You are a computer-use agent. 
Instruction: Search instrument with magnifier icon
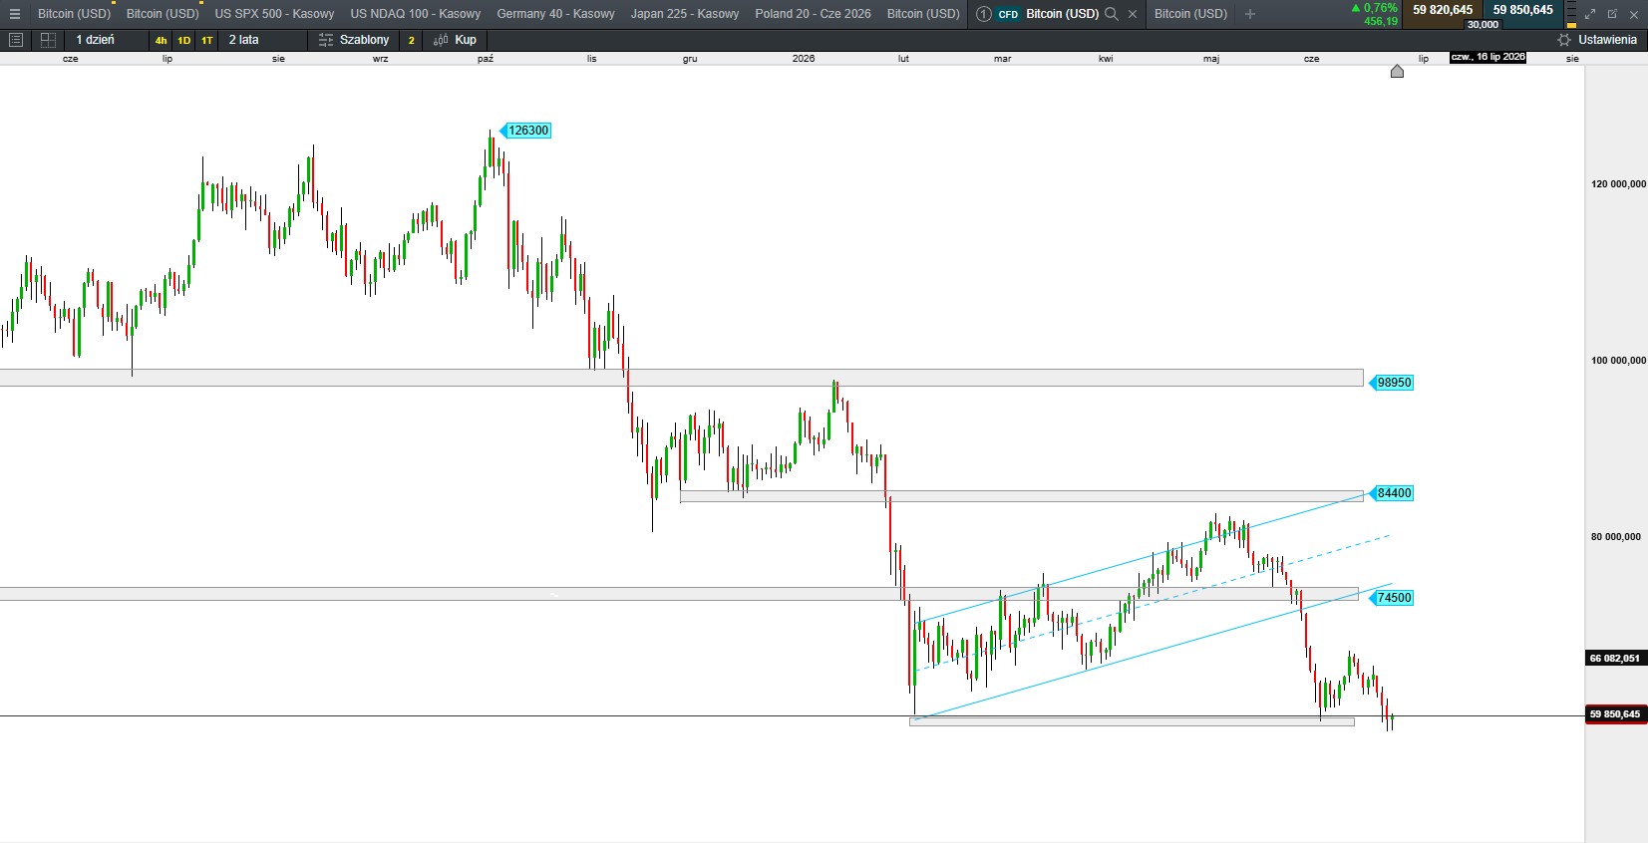click(x=1112, y=14)
